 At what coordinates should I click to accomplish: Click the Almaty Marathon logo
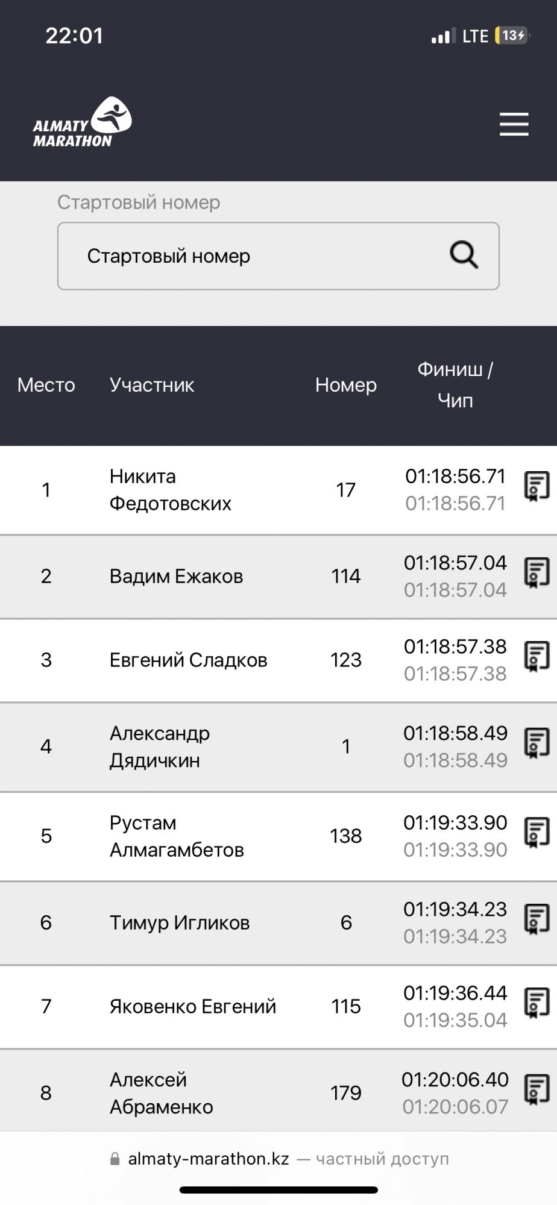pos(83,123)
